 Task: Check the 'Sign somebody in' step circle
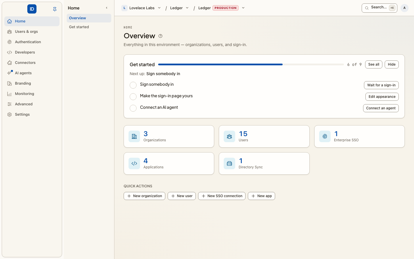pyautogui.click(x=133, y=85)
